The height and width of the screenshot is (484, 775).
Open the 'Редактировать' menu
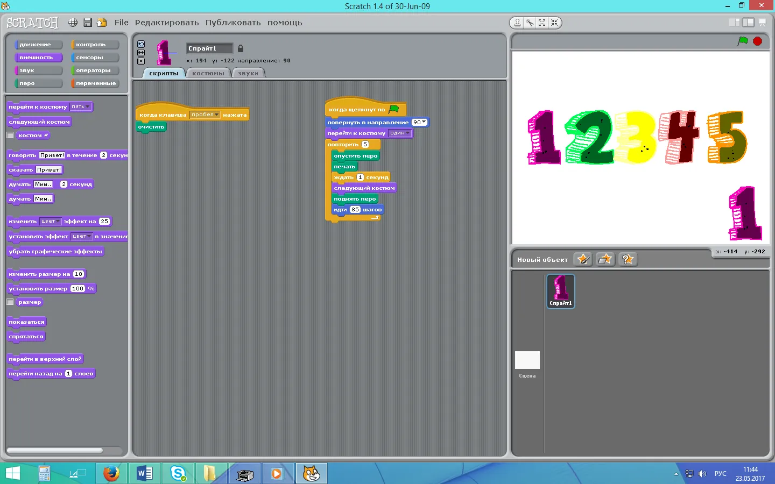click(166, 23)
